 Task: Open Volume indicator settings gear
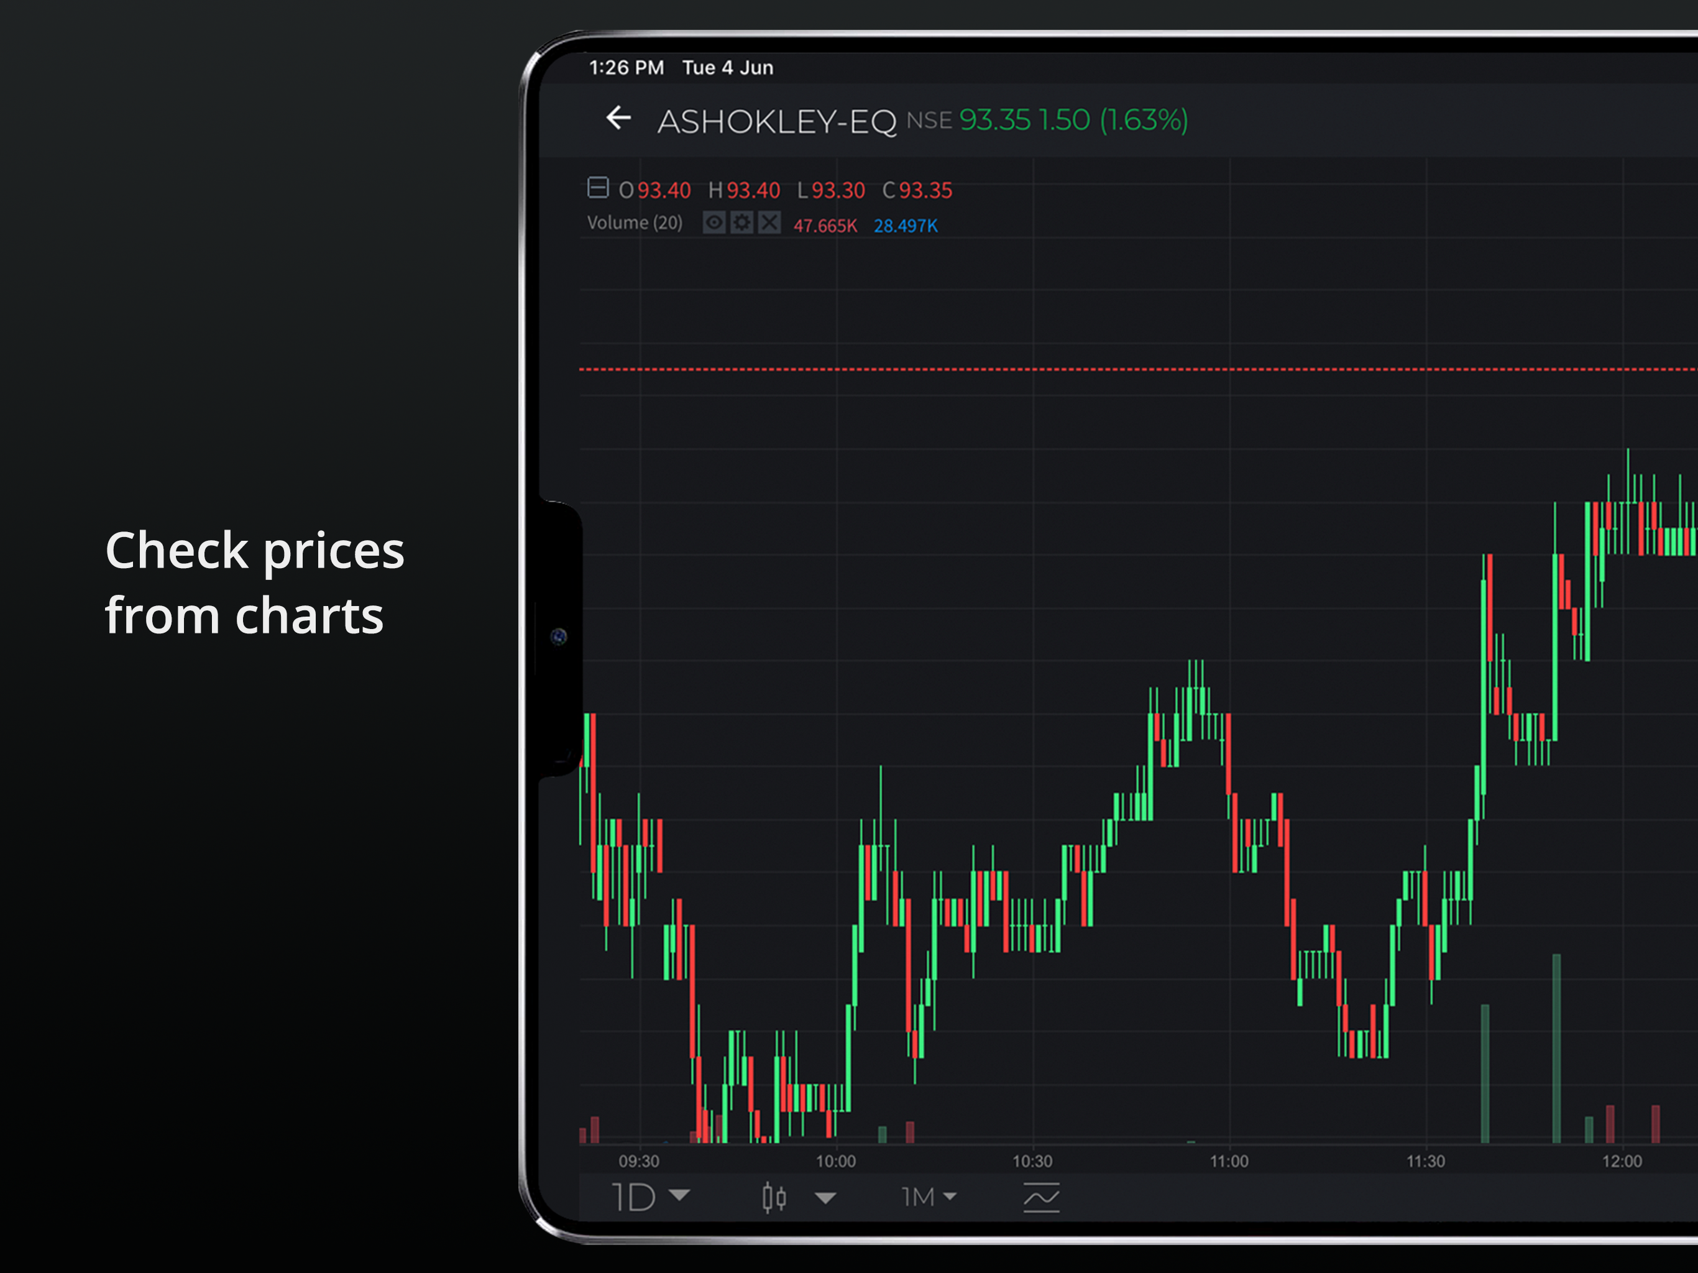[741, 223]
